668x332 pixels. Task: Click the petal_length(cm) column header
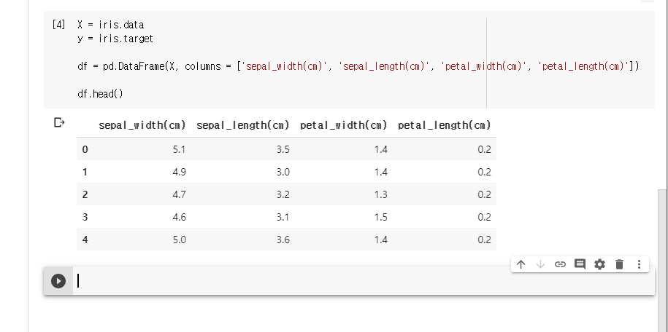point(444,125)
